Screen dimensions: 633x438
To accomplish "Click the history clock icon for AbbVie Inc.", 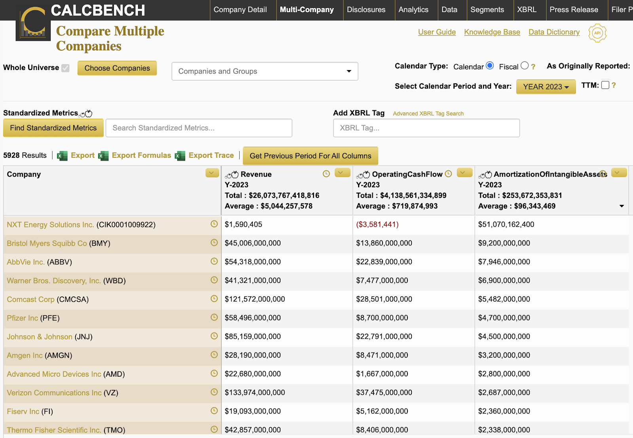I will 214,261.
